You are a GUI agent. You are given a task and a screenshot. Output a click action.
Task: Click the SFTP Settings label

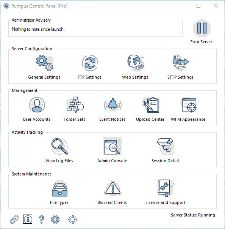[180, 77]
